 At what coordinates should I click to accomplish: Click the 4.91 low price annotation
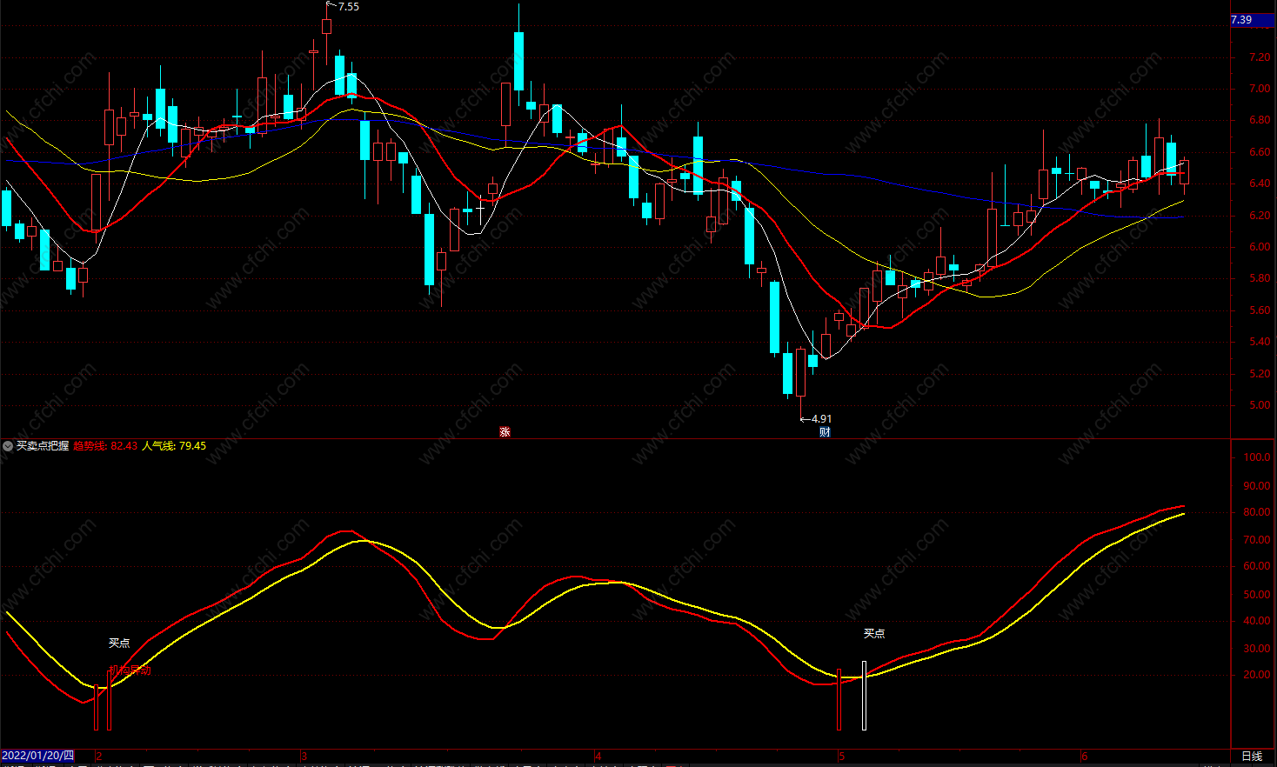click(x=821, y=419)
